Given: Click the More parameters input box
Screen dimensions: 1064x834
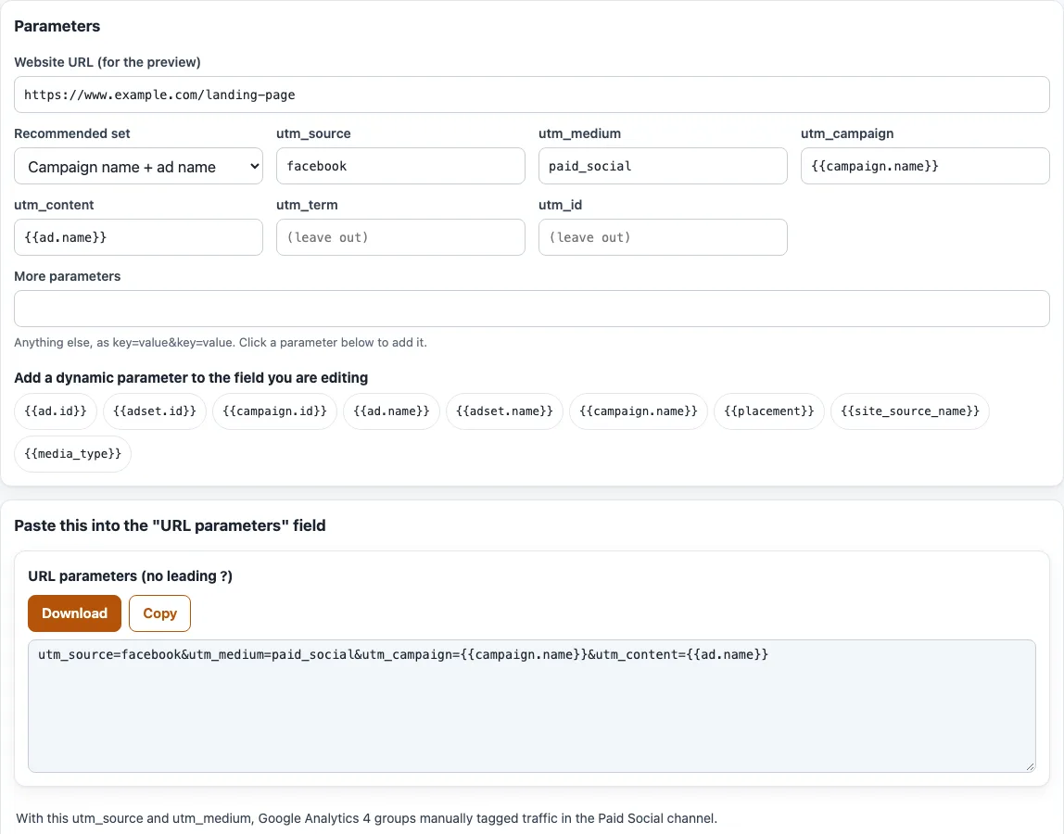Looking at the screenshot, I should tap(532, 309).
